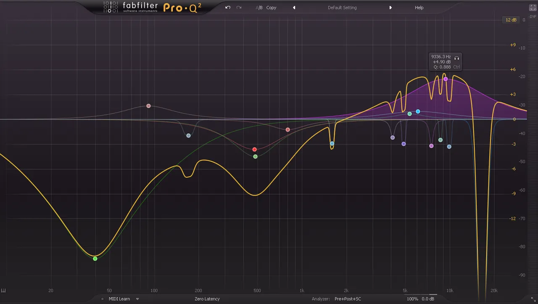The height and width of the screenshot is (304, 538).
Task: Select the green band node below 500 Hz
Action: pyautogui.click(x=255, y=156)
